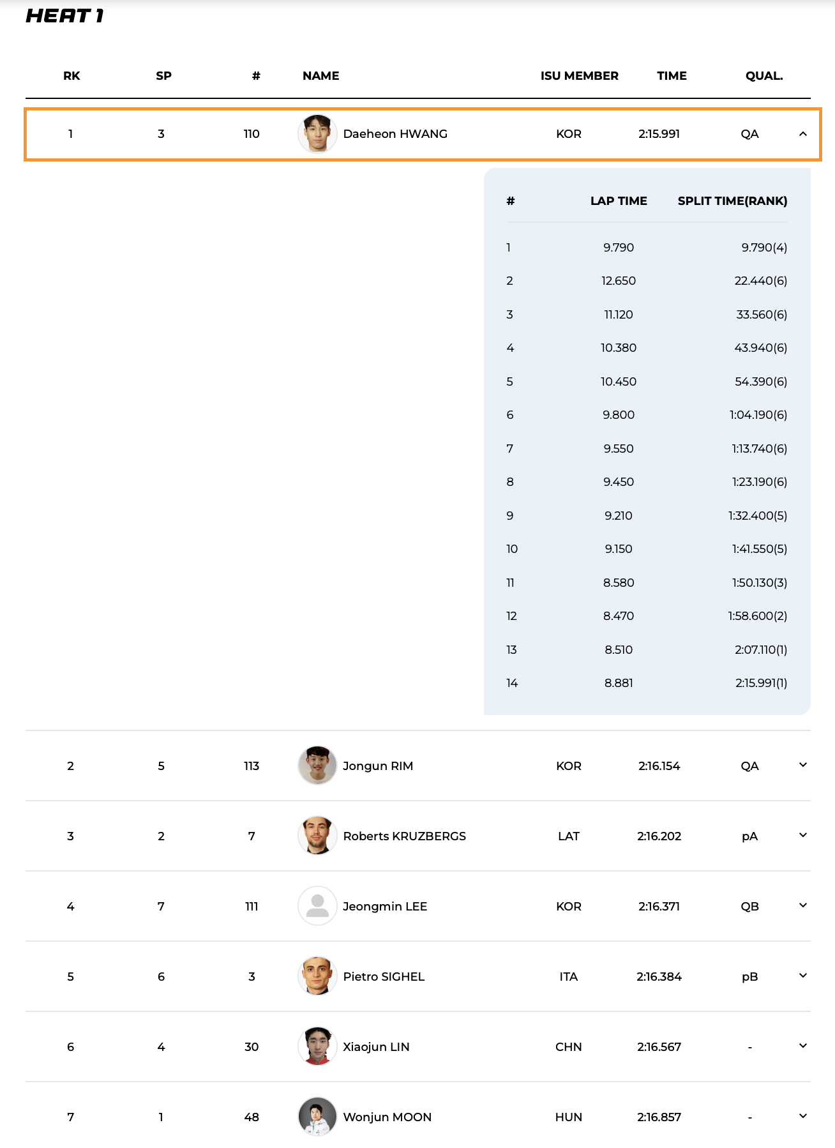Click Daeheon HWANG's profile photo

point(317,134)
